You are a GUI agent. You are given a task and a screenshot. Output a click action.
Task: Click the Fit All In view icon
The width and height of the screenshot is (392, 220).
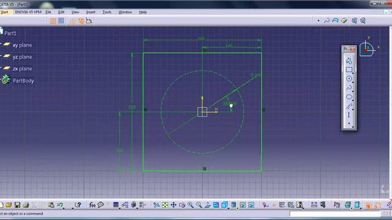pyautogui.click(x=165, y=205)
